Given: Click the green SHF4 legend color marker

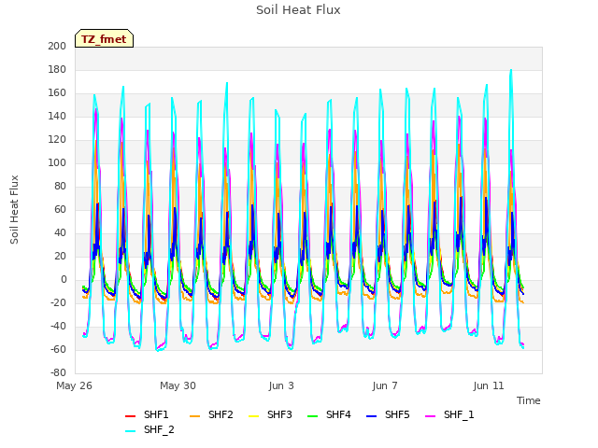Looking at the screenshot, I should click(313, 416).
